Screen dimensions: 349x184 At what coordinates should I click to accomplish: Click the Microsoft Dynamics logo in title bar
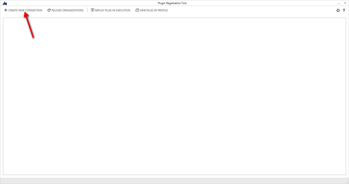[x=4, y=3]
